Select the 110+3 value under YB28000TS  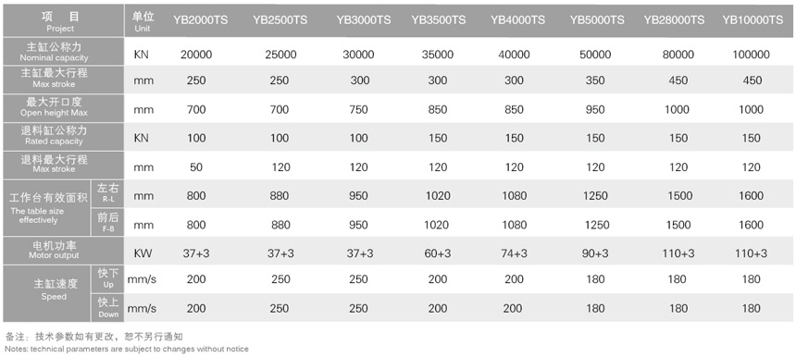pyautogui.click(x=678, y=253)
